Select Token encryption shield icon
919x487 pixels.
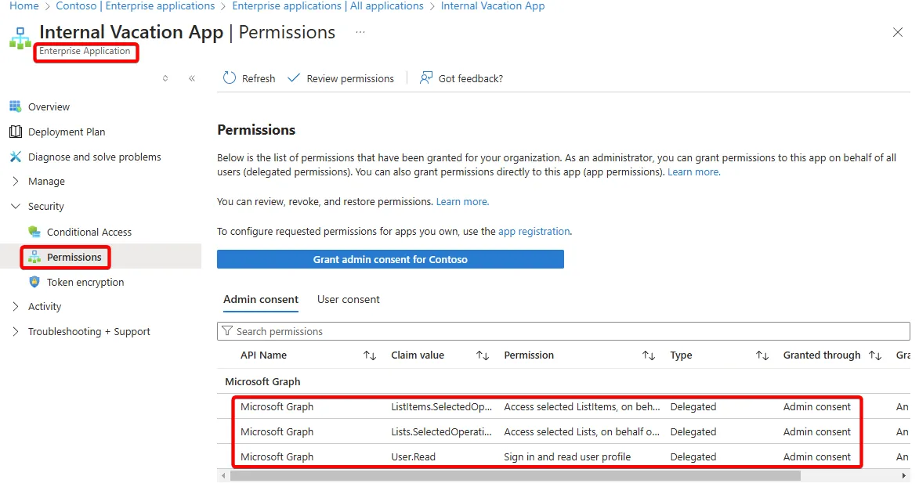(34, 282)
